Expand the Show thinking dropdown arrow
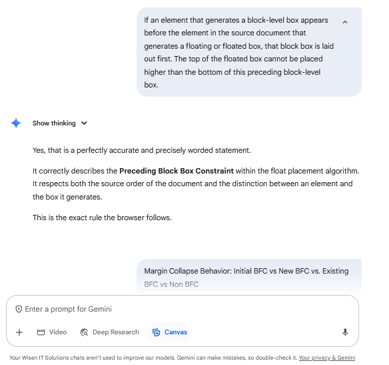This screenshot has width=389, height=365. [85, 123]
